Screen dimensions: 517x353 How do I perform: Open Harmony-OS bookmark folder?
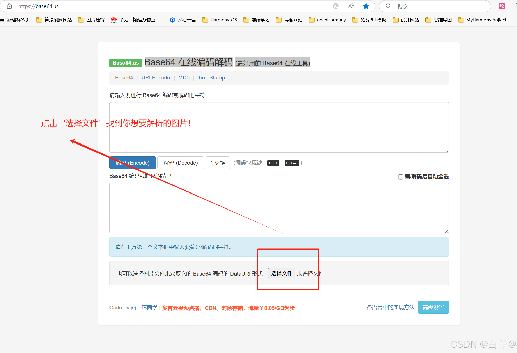click(220, 20)
